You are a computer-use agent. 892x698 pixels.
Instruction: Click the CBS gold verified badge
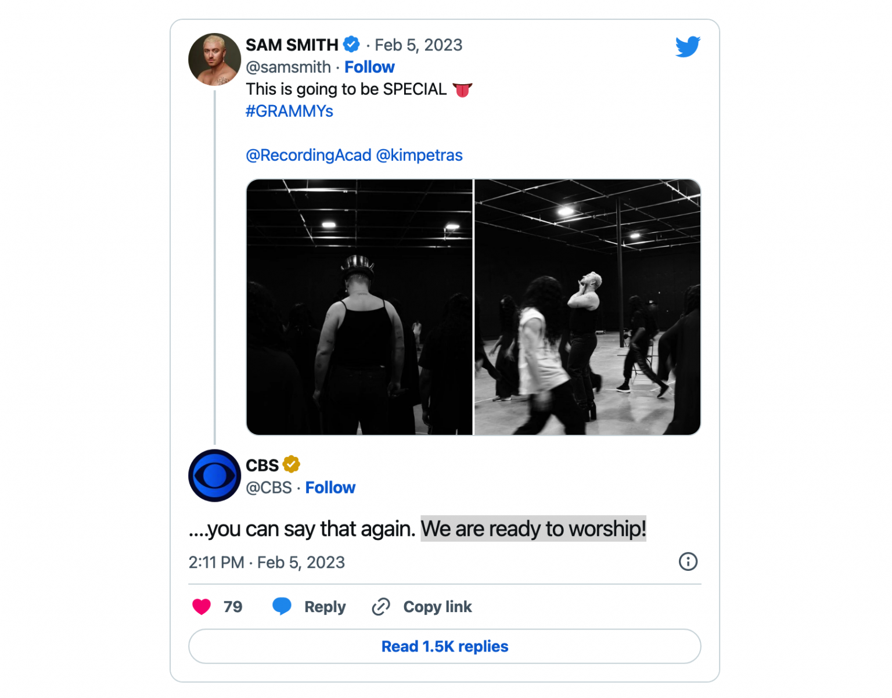(x=291, y=465)
